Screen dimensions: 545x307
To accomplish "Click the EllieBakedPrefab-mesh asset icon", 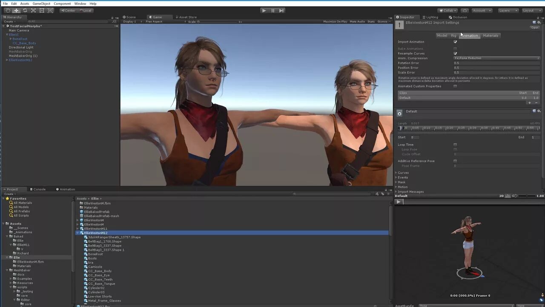I will (x=81, y=216).
